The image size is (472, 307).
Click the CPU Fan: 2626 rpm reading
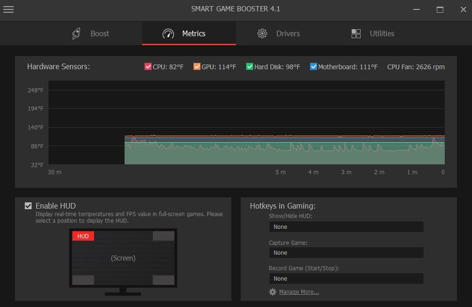point(416,67)
